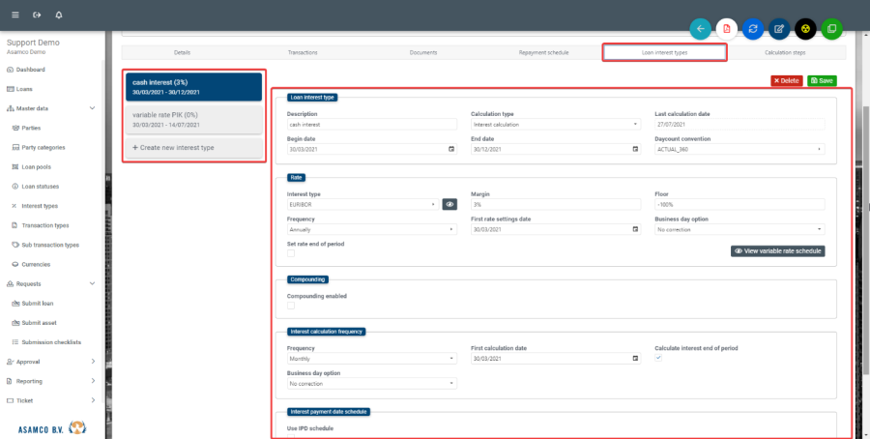Open the Calculation type dropdown

click(x=555, y=125)
